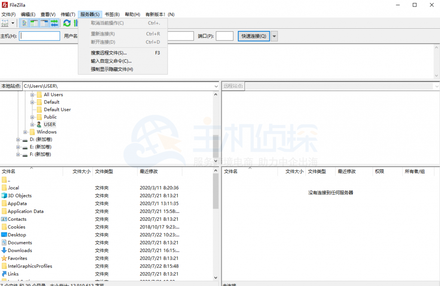Open the 有新版本!(N) menu
This screenshot has height=286, width=440.
click(x=160, y=14)
